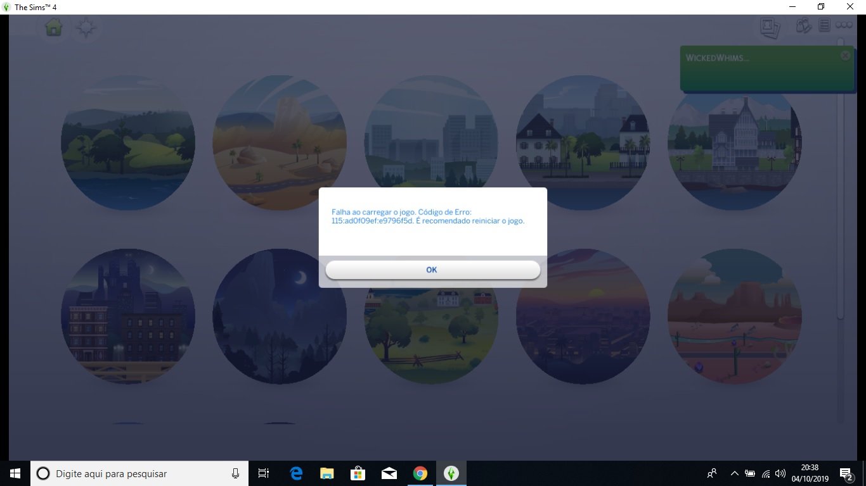Open File Explorer from taskbar
This screenshot has height=486, width=866.
pyautogui.click(x=327, y=473)
